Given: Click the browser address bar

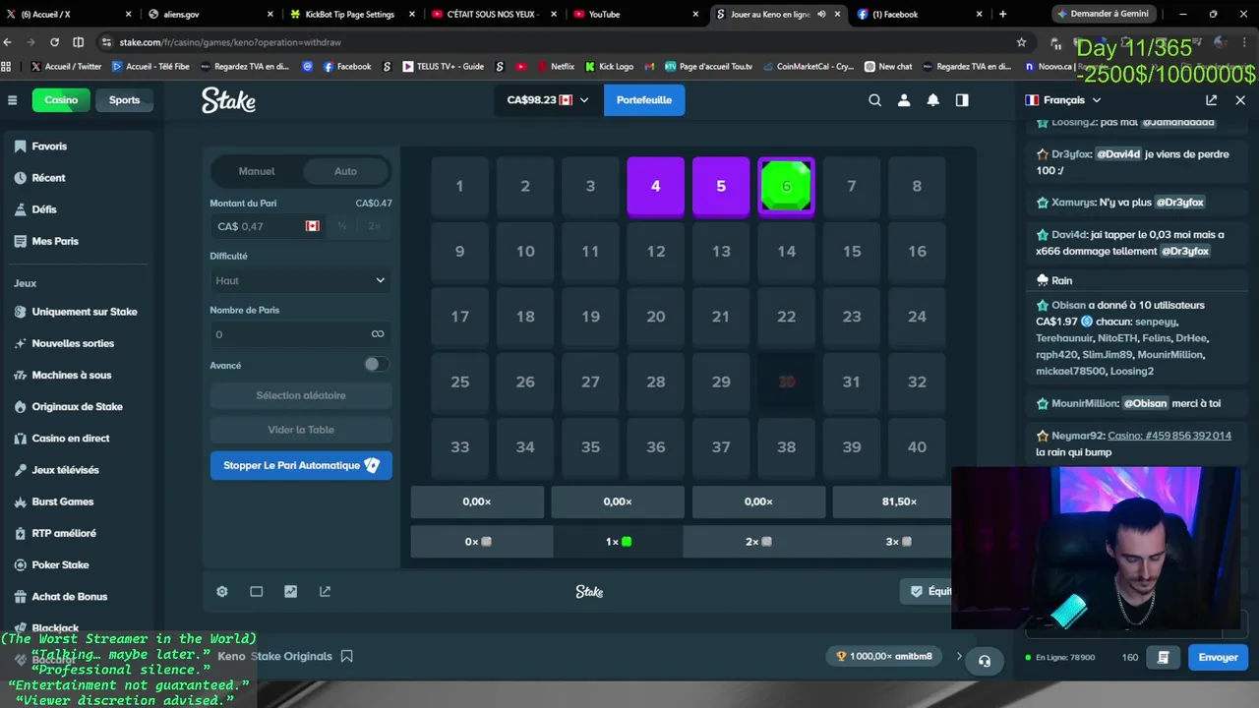Looking at the screenshot, I should (x=561, y=42).
